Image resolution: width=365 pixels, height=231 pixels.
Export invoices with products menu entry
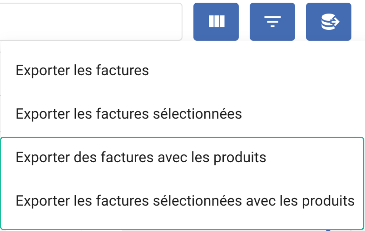141,157
